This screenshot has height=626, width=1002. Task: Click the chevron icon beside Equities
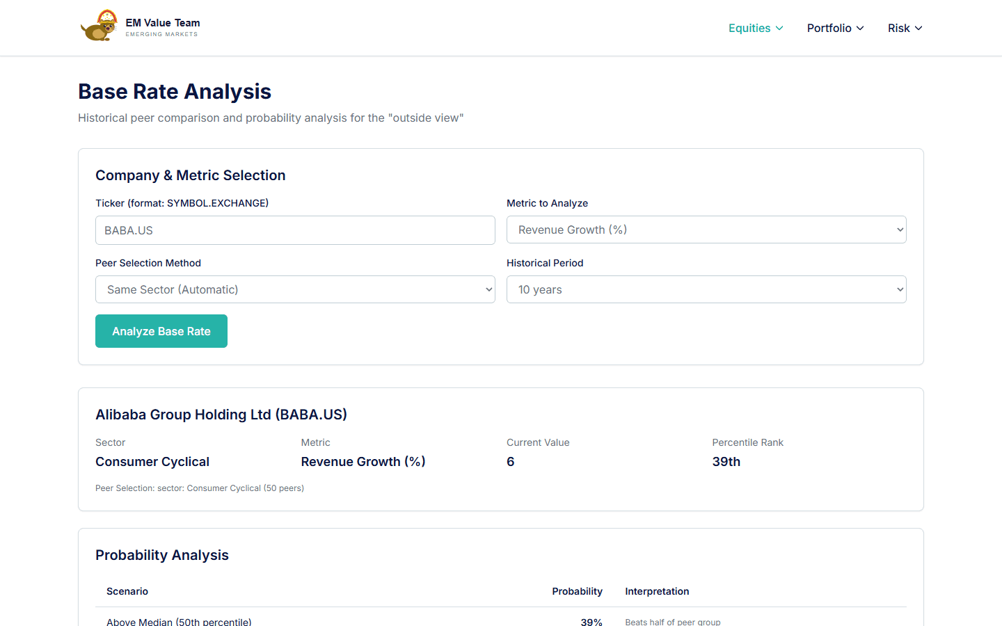(x=779, y=29)
